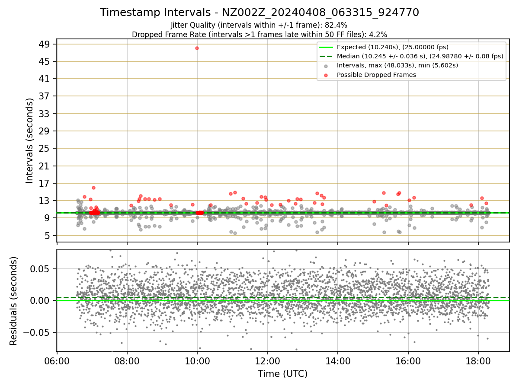Click the gray dot marker in the legend
Viewport: 519px width, 389px height.
(x=326, y=66)
